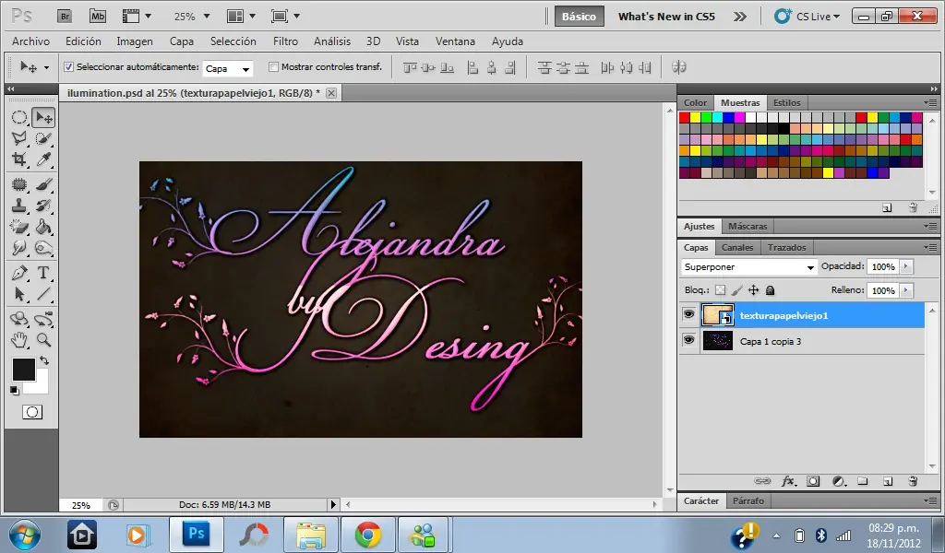945x553 pixels.
Task: Uncheck Seleccionar automáticamente checkbox
Action: 68,67
